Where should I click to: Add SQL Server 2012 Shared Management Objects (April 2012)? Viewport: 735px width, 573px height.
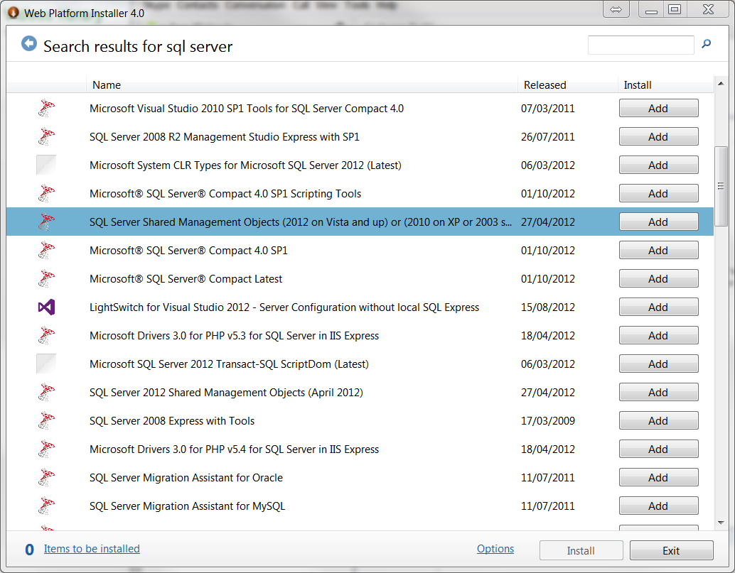(x=658, y=393)
